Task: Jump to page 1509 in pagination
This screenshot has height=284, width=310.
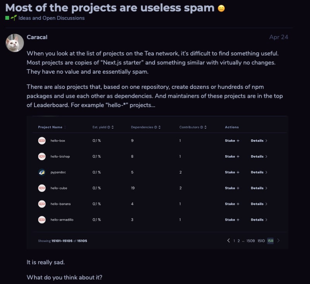Action: [251, 241]
